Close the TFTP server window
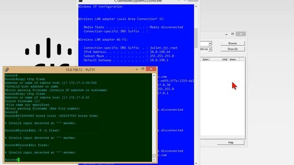The width and height of the screenshot is (294, 165). [x=241, y=34]
